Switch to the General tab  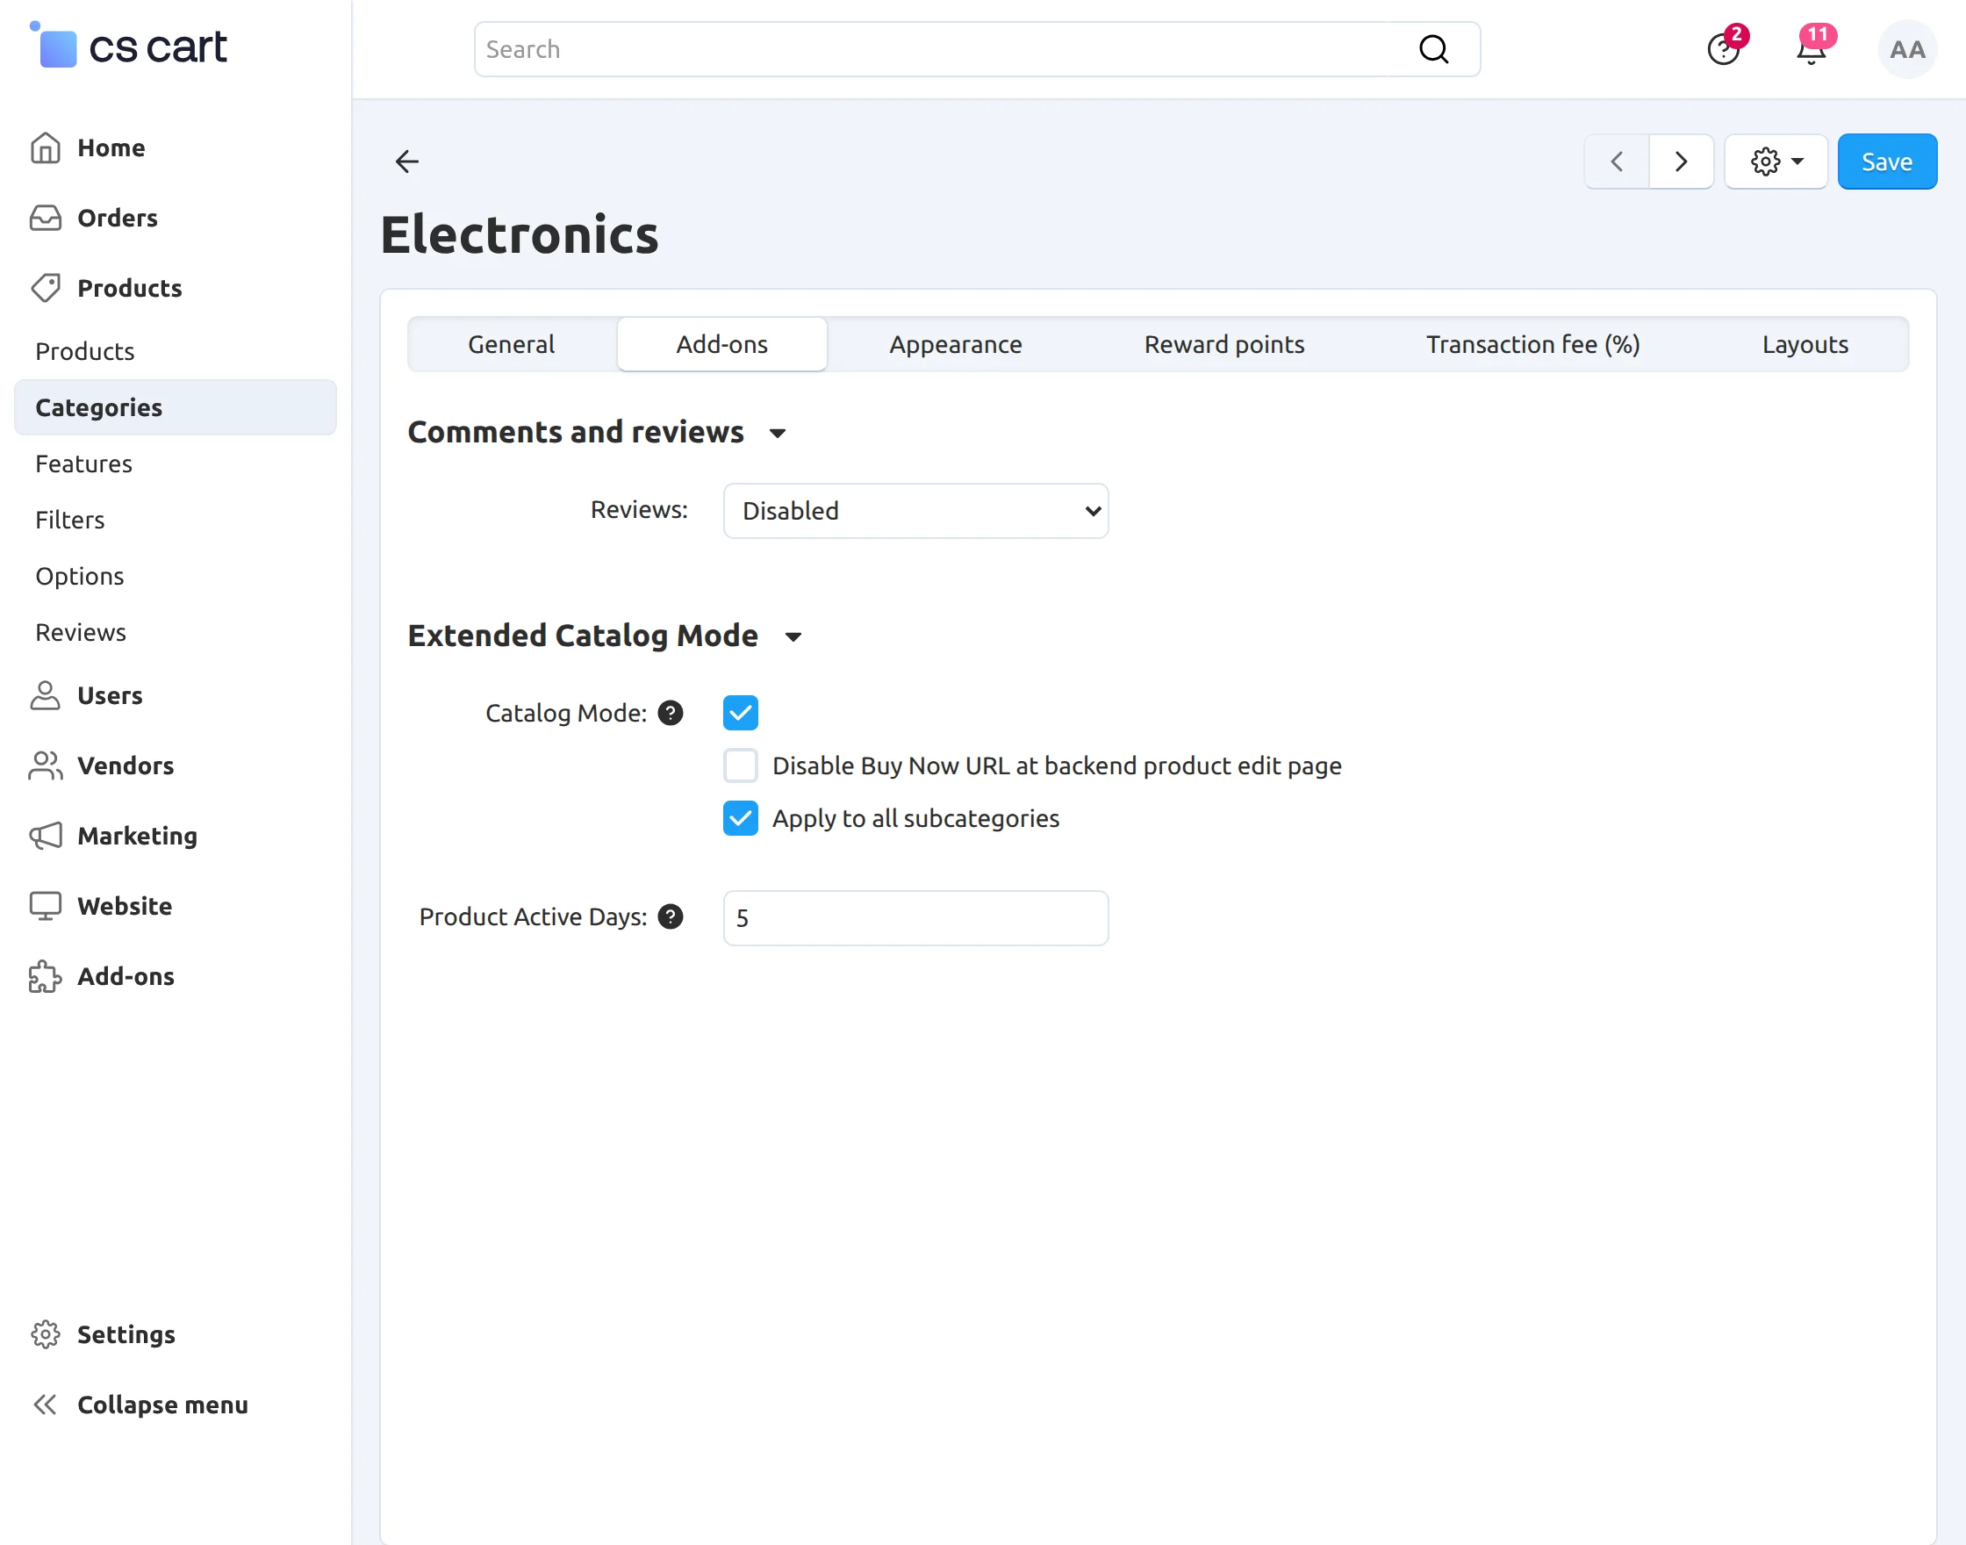[511, 344]
